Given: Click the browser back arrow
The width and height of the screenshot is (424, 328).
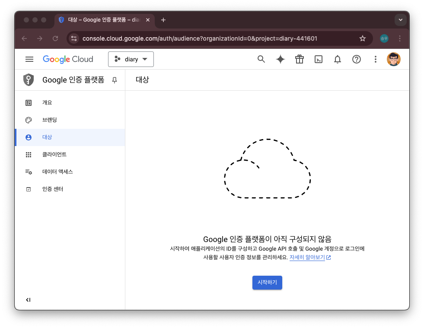Looking at the screenshot, I should (x=24, y=38).
